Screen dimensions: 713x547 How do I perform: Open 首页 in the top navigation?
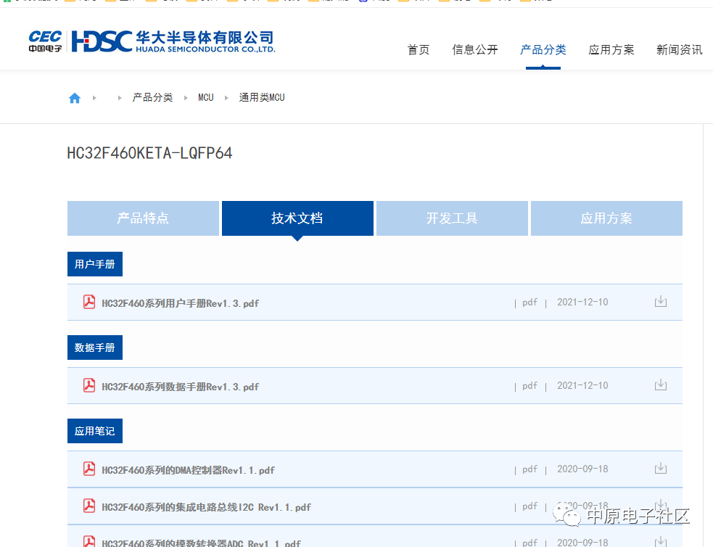(x=419, y=49)
